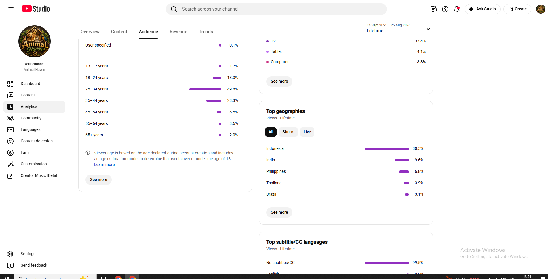Open Content detection page
The image size is (548, 279).
pos(35,141)
